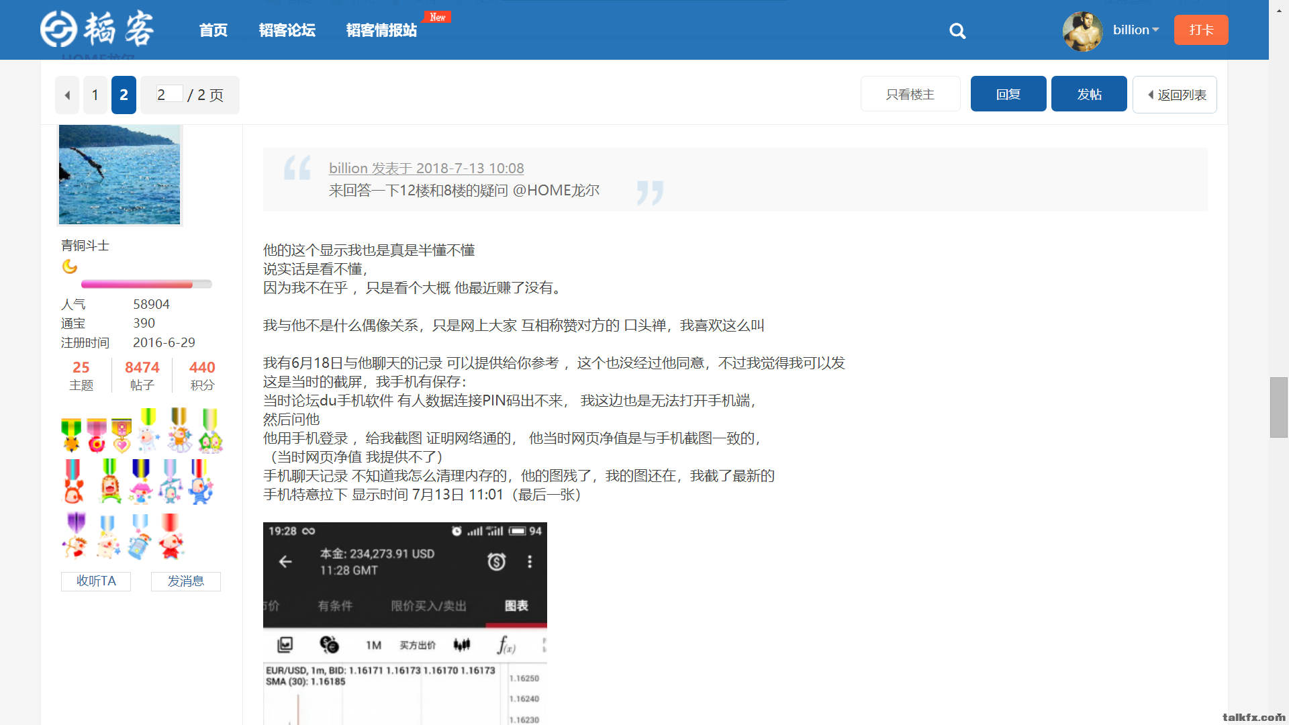Image resolution: width=1289 pixels, height=725 pixels.
Task: Click the orange-haired angel medal
Action: coord(179,430)
